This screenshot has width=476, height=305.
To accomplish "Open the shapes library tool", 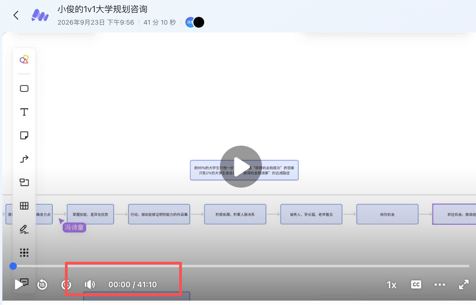I will 24,60.
